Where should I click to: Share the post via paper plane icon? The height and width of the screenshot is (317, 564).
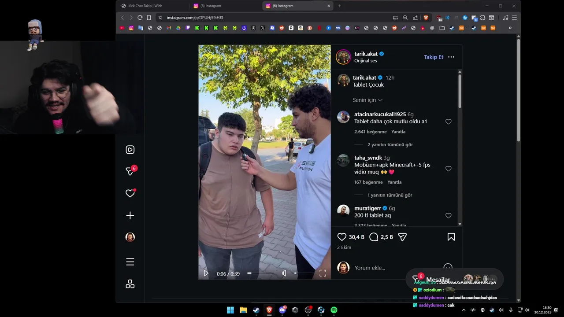pos(402,237)
